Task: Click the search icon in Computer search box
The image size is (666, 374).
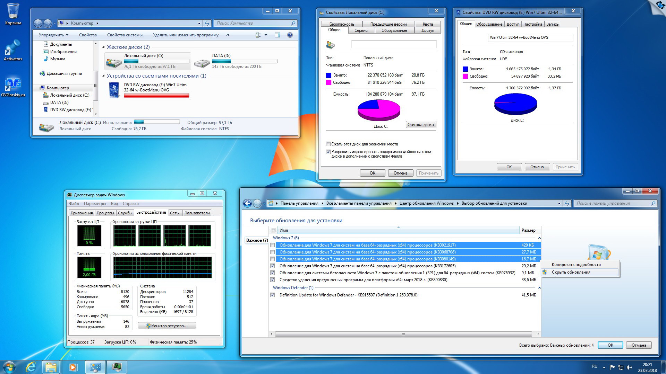Action: tap(293, 23)
